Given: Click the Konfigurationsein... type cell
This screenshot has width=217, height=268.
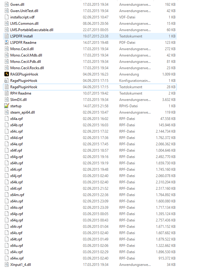Looking at the screenshot, I should click(135, 80).
